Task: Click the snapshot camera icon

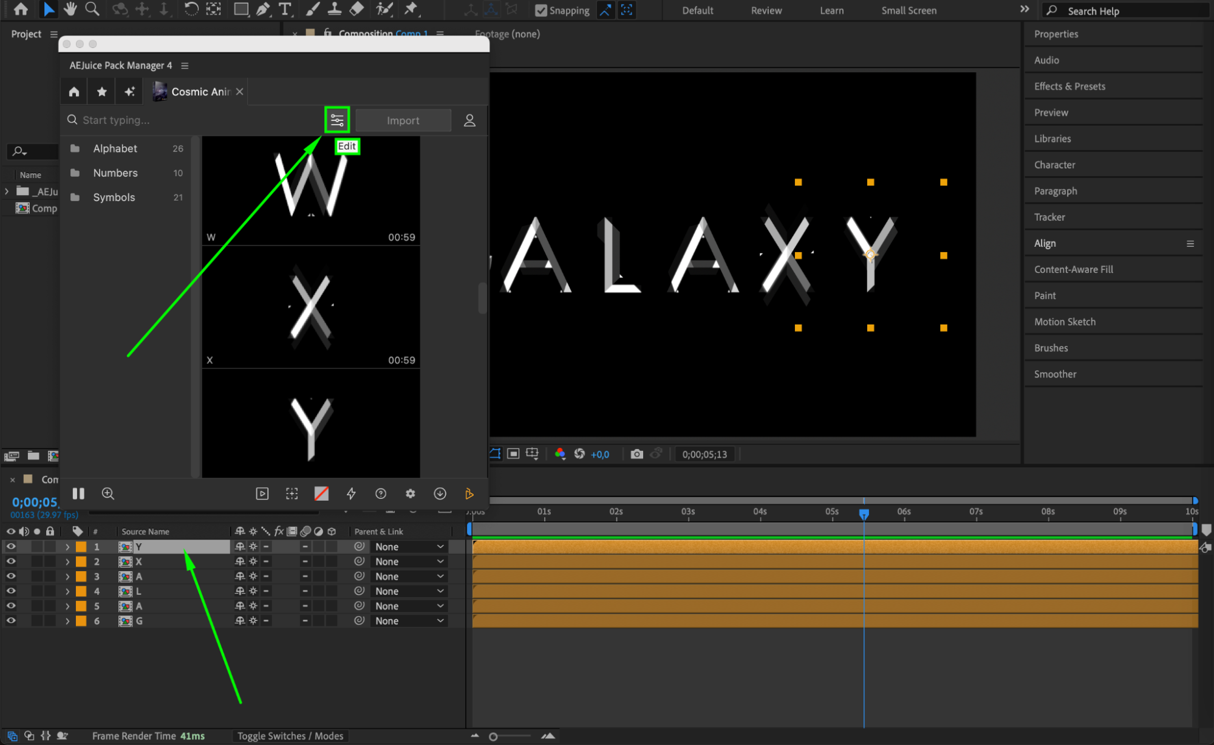Action: 636,454
